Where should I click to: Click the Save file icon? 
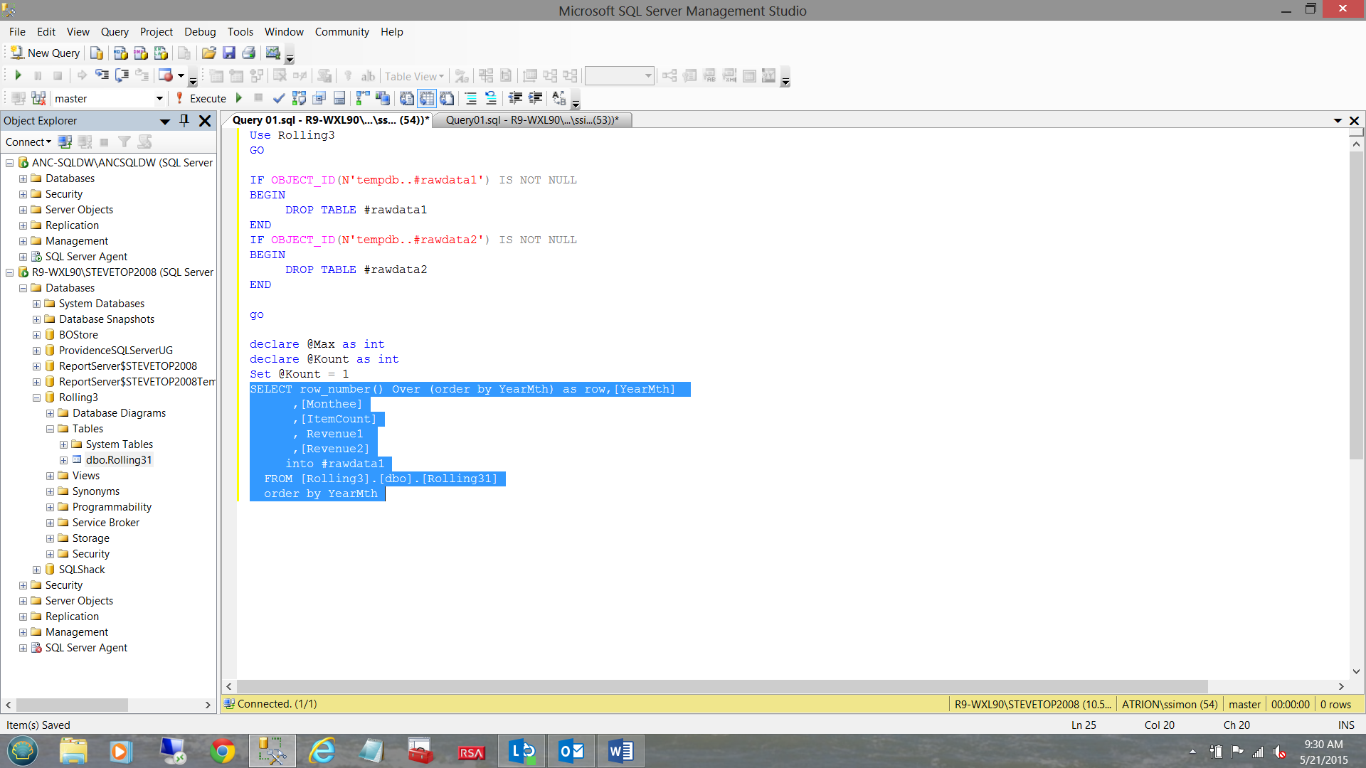point(228,53)
